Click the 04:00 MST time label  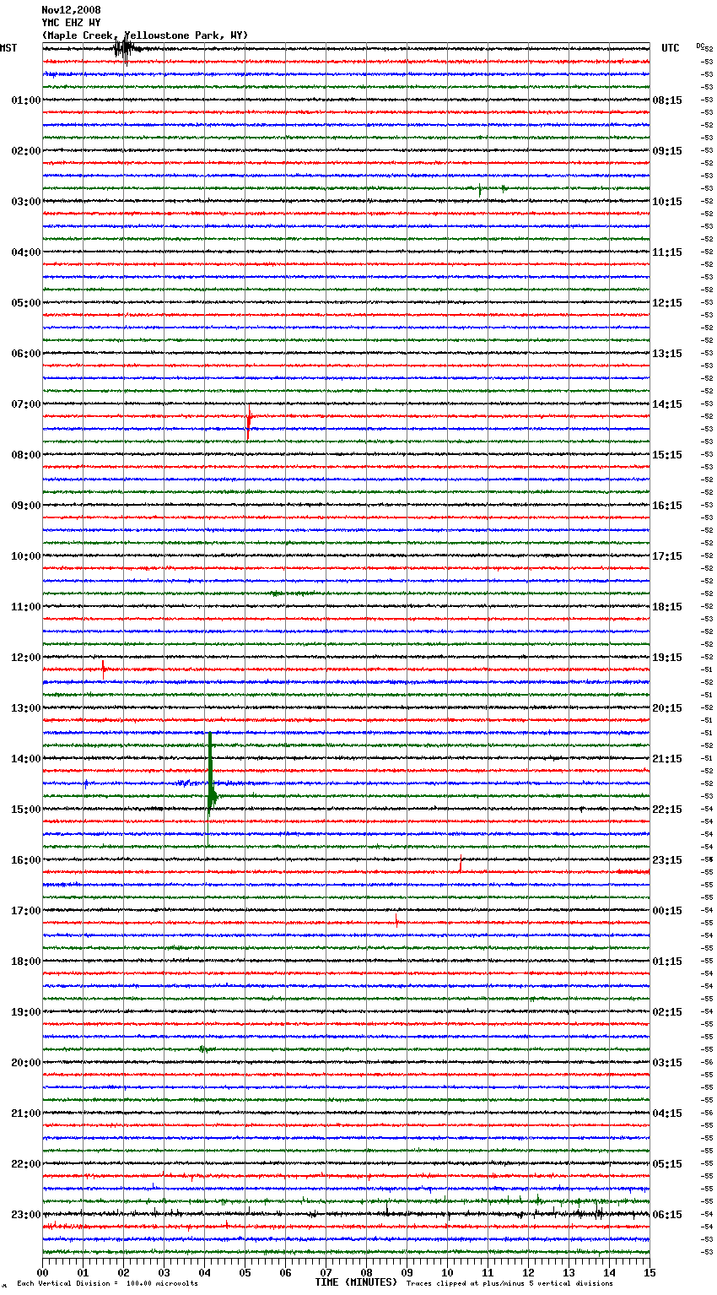26,252
